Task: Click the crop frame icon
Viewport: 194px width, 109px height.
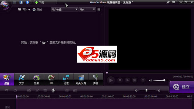Action: (67, 90)
